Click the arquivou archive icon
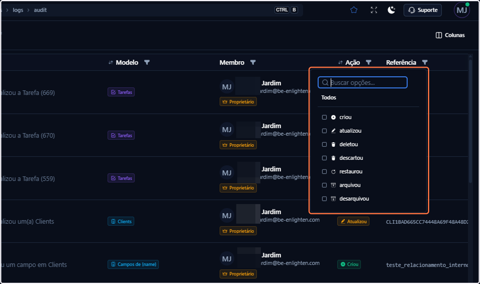The width and height of the screenshot is (480, 284). coord(334,185)
